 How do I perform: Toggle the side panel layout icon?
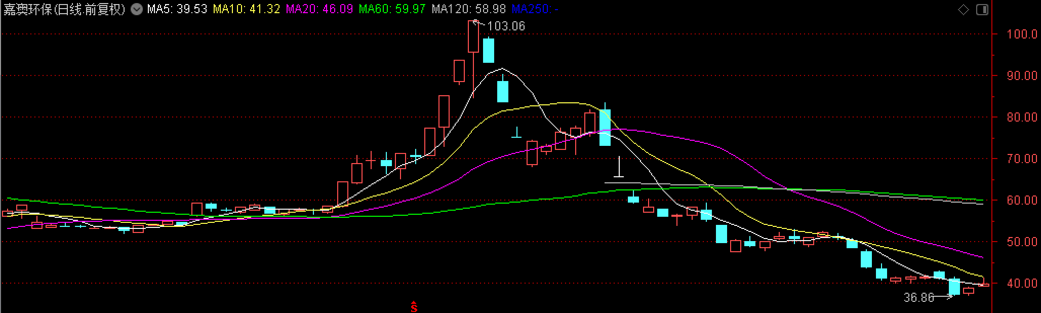tap(982, 10)
